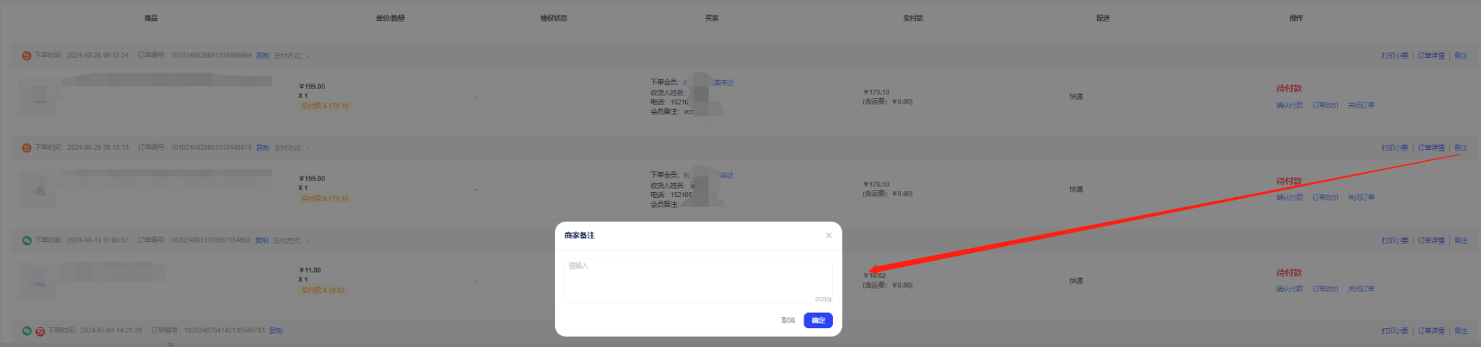Click orange source icon of the 09:13:34 order

pos(27,56)
